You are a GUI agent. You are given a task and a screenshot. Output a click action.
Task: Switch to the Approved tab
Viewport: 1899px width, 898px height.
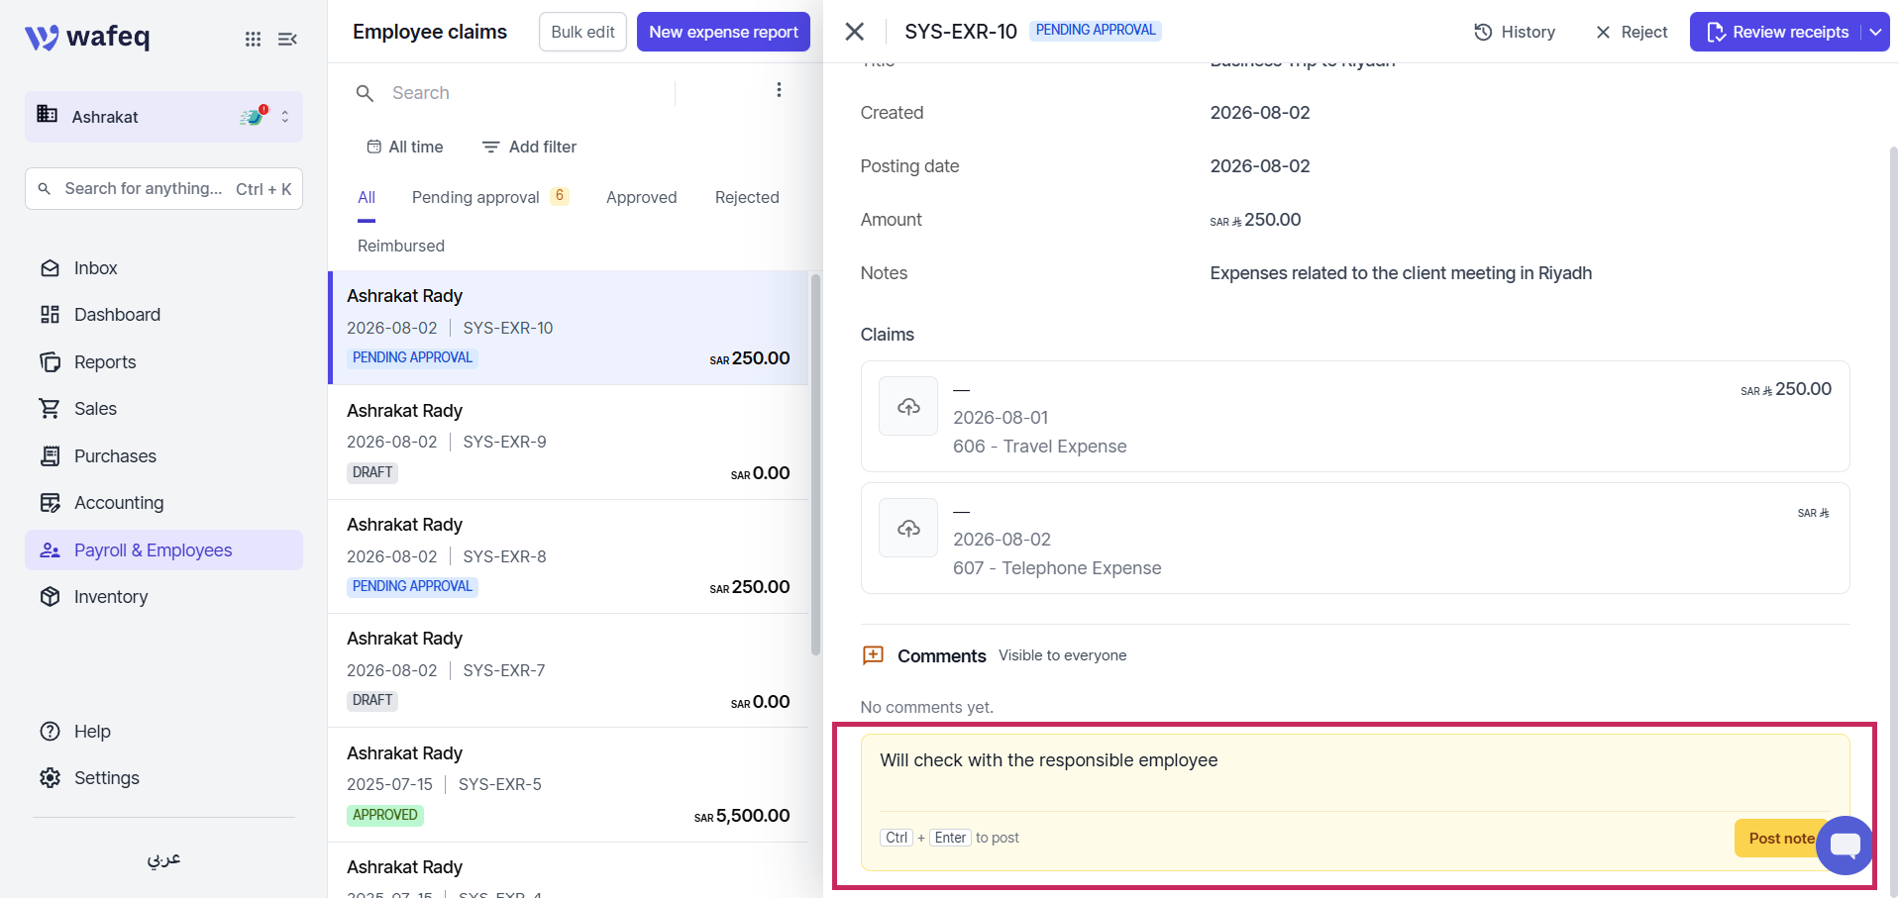point(642,197)
